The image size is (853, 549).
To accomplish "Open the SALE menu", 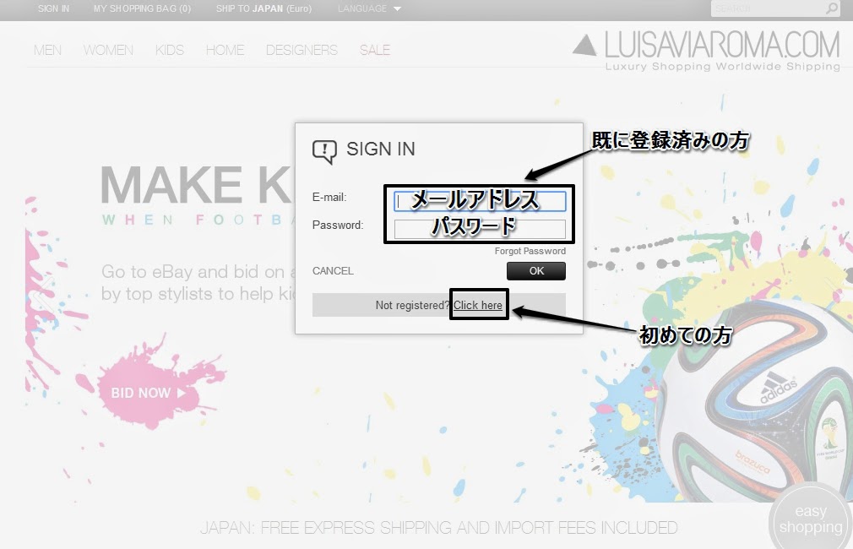I will (375, 50).
